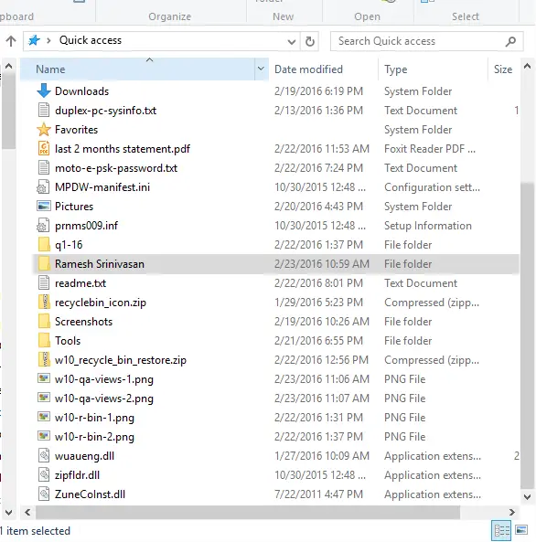Expand the breadcrumb chevron before Quick access
The width and height of the screenshot is (536, 542).
pyautogui.click(x=48, y=41)
